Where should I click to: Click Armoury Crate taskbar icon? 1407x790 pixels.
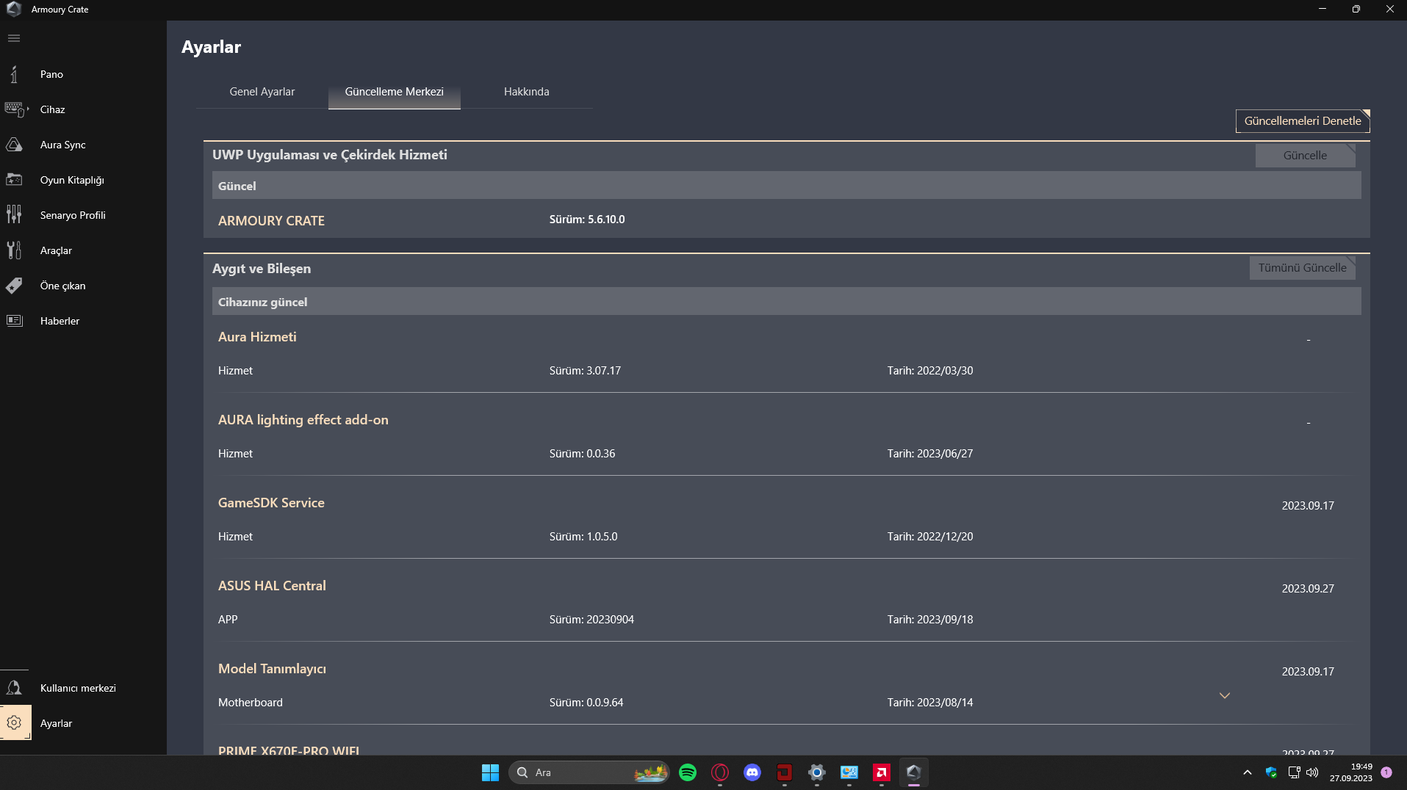914,772
